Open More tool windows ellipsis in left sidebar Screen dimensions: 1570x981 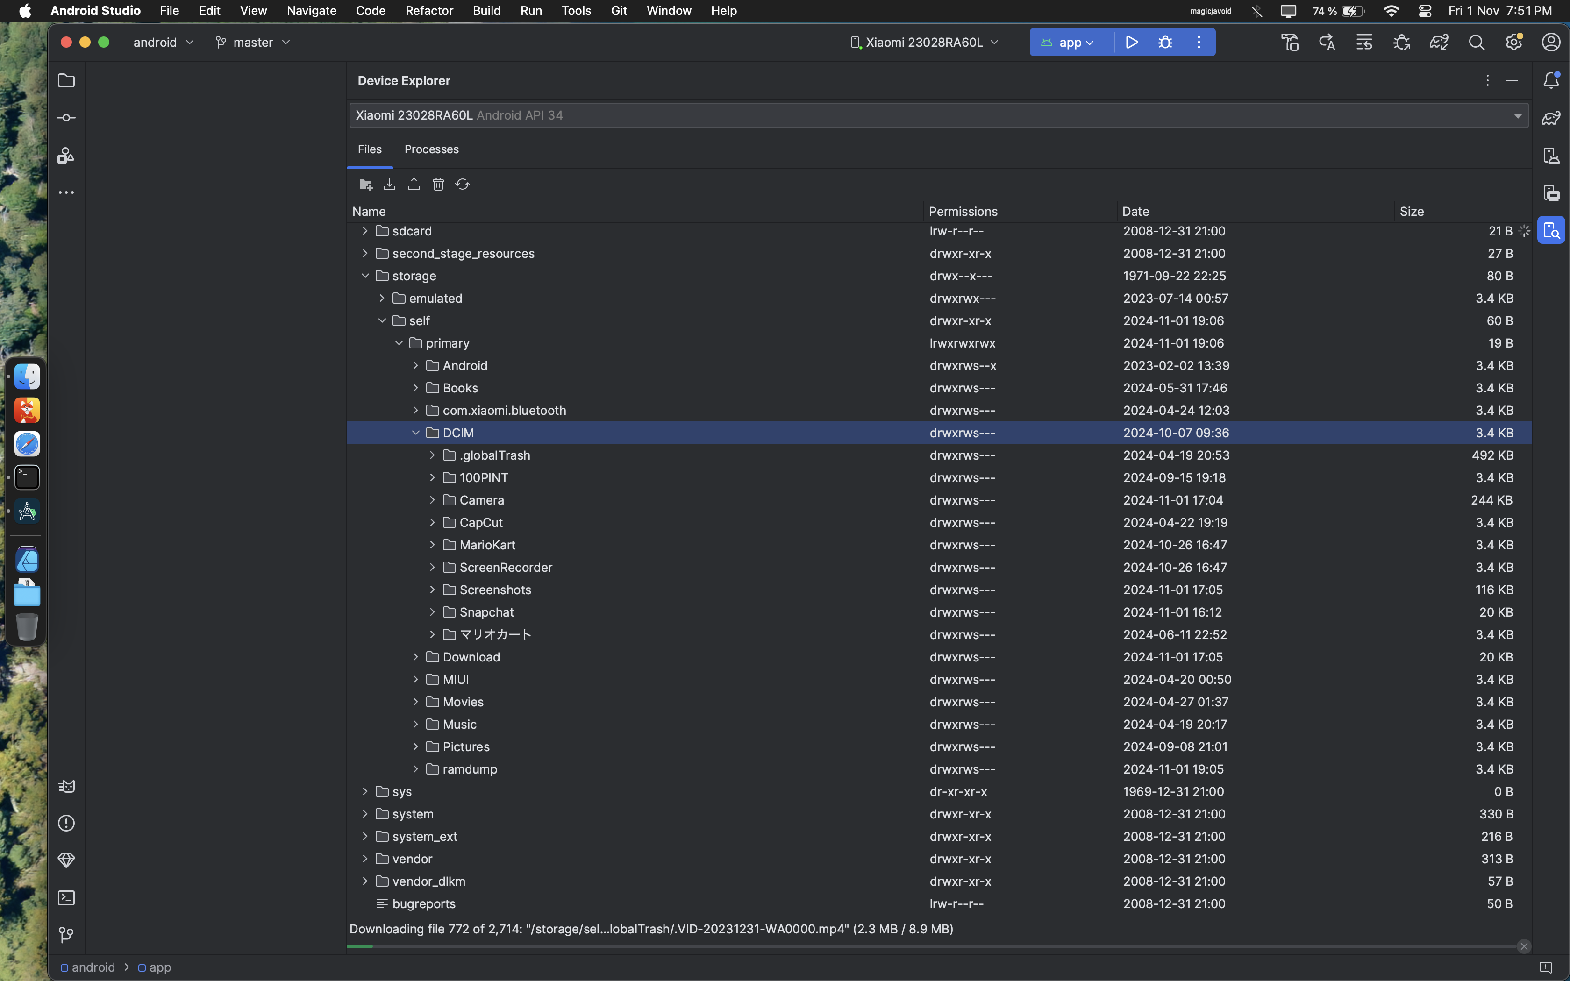point(66,192)
